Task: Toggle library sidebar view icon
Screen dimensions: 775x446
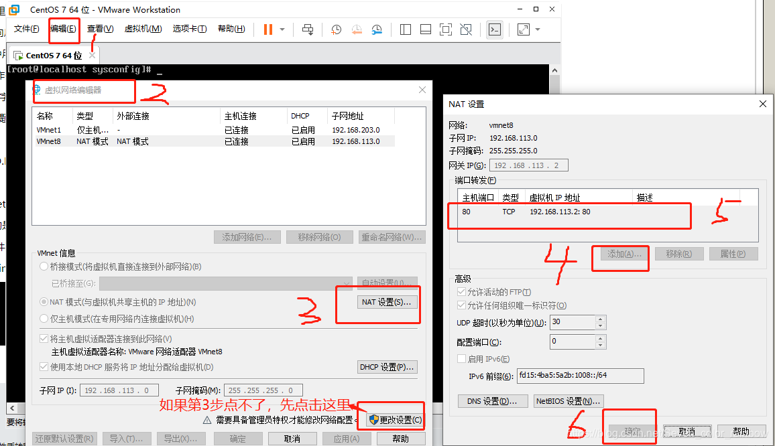Action: [406, 29]
